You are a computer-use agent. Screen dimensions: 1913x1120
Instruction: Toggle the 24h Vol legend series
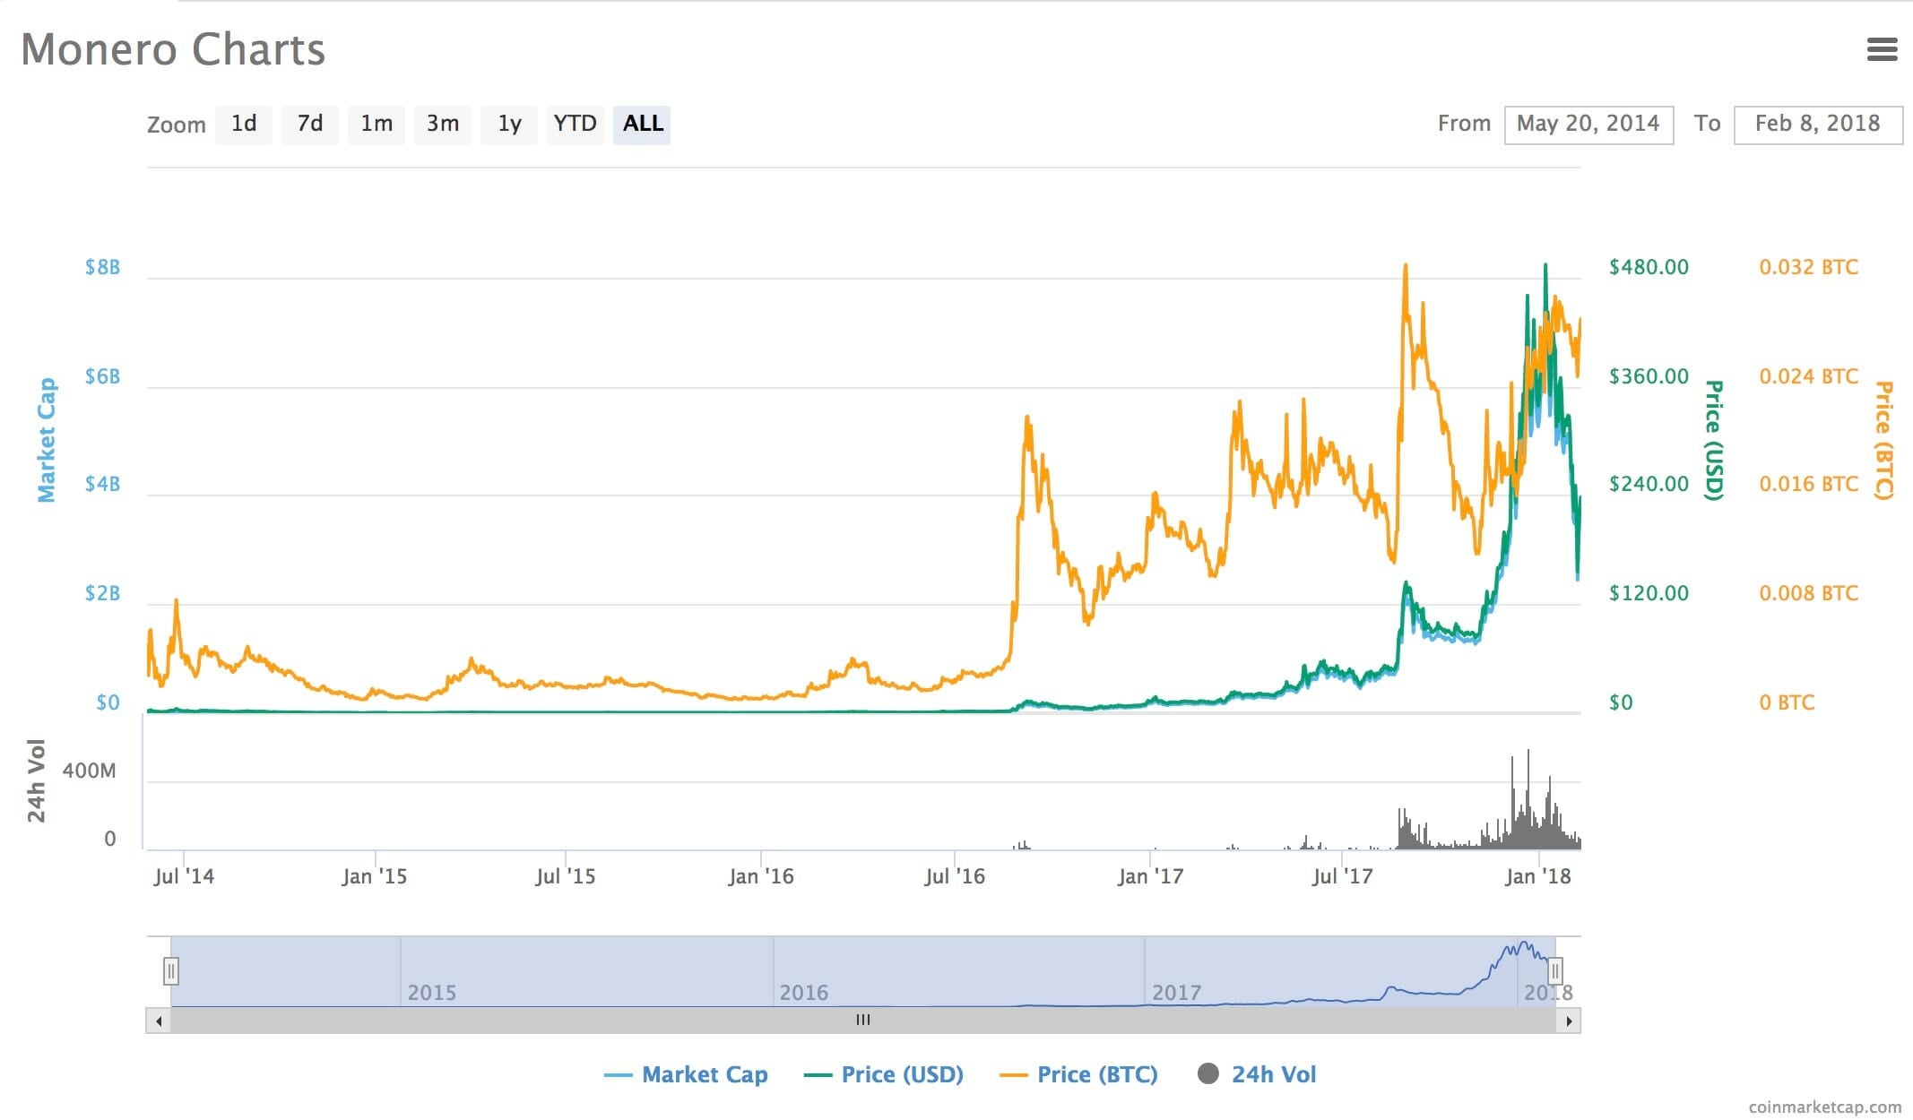[x=1257, y=1074]
